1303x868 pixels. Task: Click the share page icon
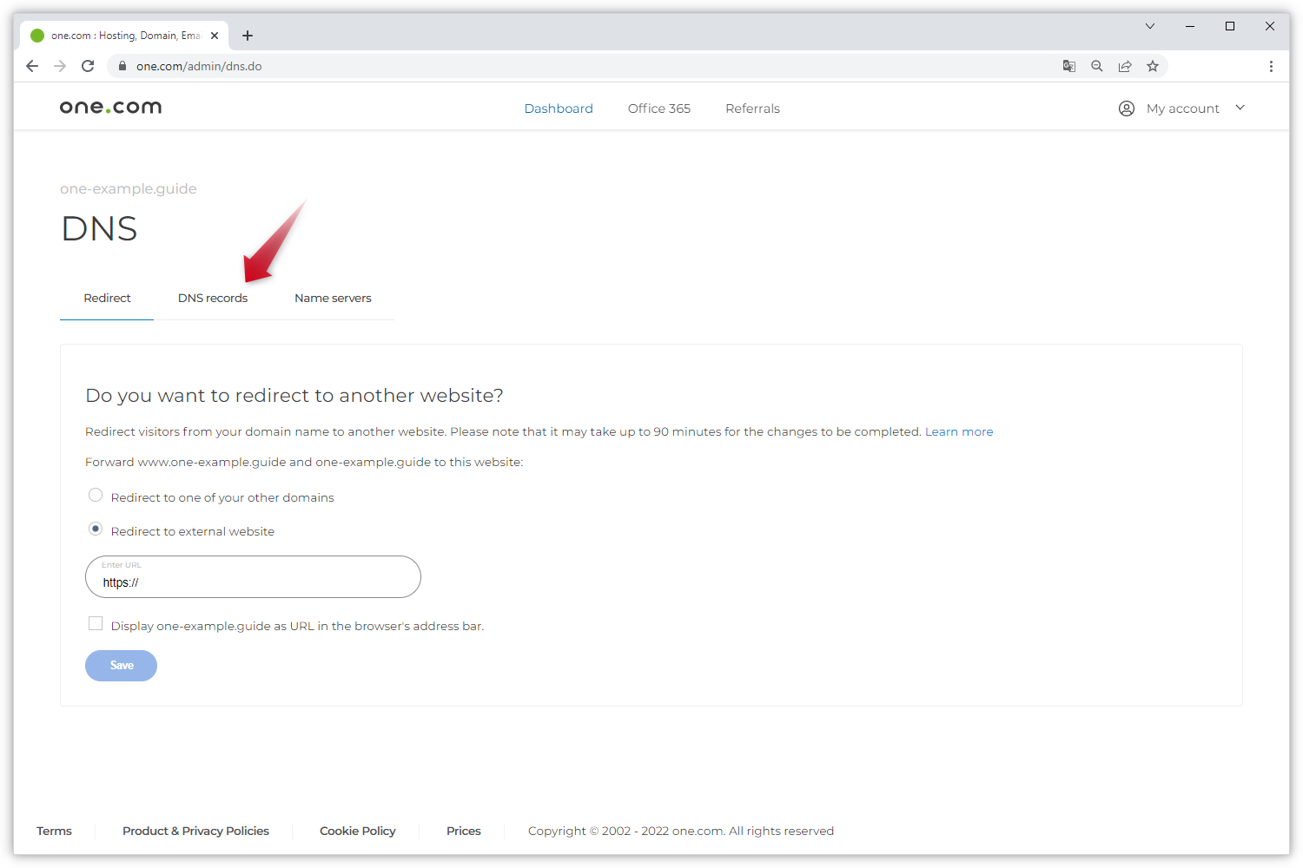point(1125,66)
